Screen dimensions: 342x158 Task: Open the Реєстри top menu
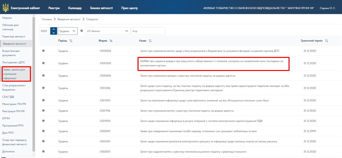(x=54, y=8)
